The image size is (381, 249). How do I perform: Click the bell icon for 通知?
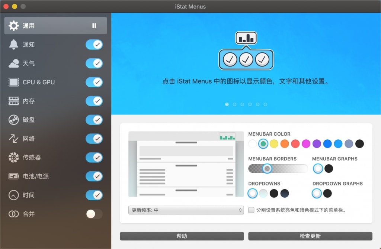point(14,45)
